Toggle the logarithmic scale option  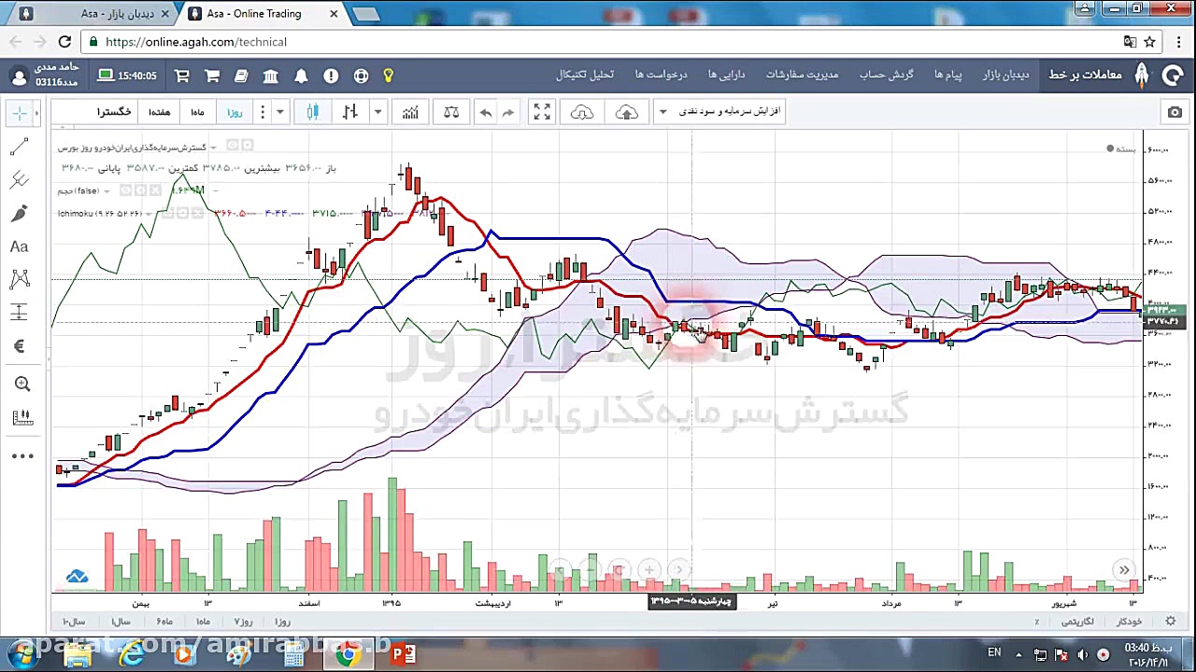(x=1075, y=622)
